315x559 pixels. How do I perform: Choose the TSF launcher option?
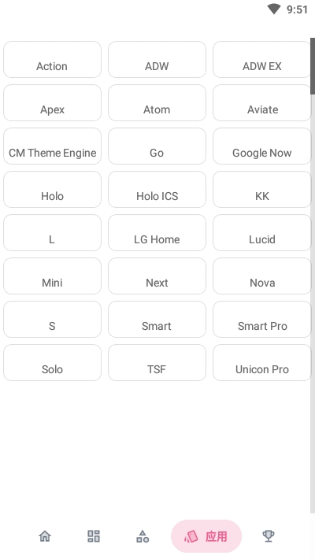[x=157, y=363]
